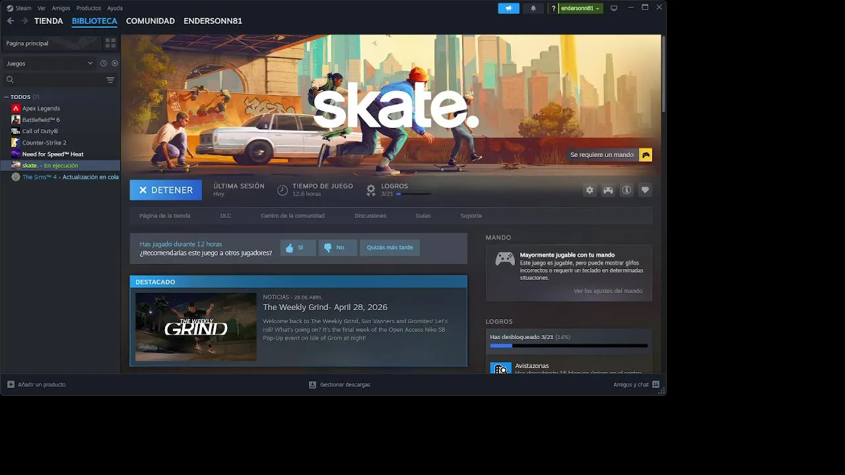Collapse the TODOS games category
845x475 pixels.
(x=7, y=97)
